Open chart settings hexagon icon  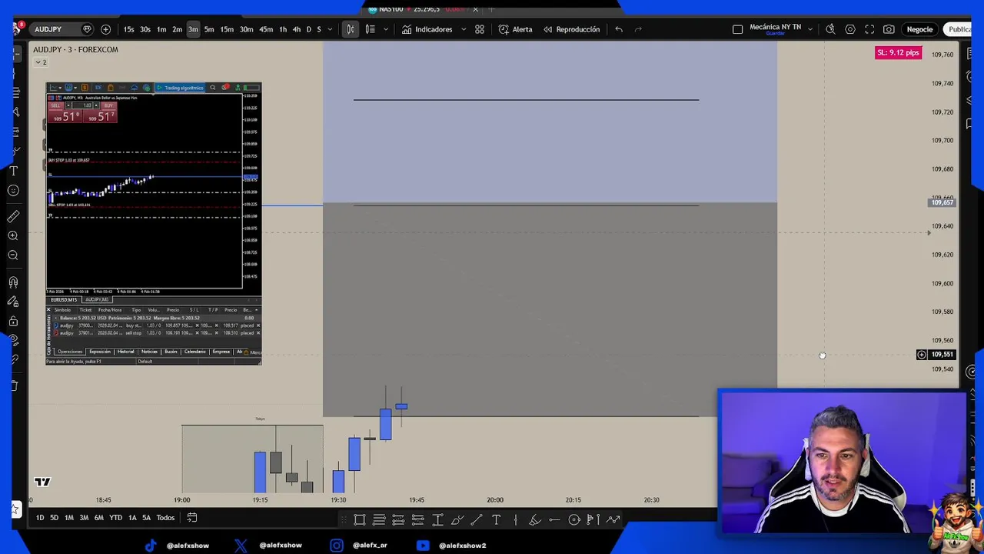(850, 29)
